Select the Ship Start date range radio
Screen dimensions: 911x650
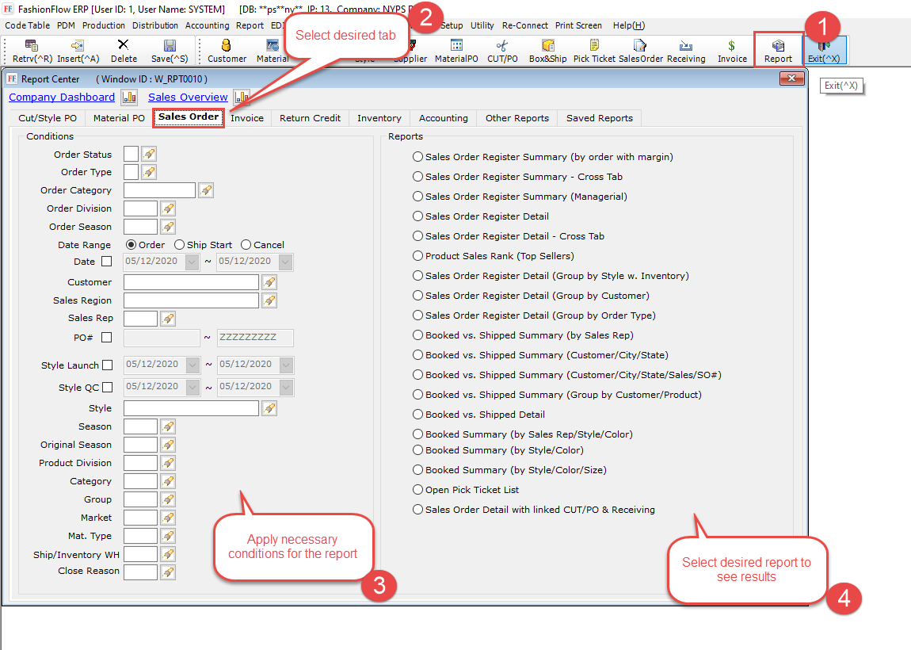pos(180,245)
